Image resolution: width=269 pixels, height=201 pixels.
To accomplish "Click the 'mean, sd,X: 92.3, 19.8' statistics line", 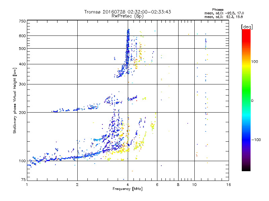I will 224,17.
